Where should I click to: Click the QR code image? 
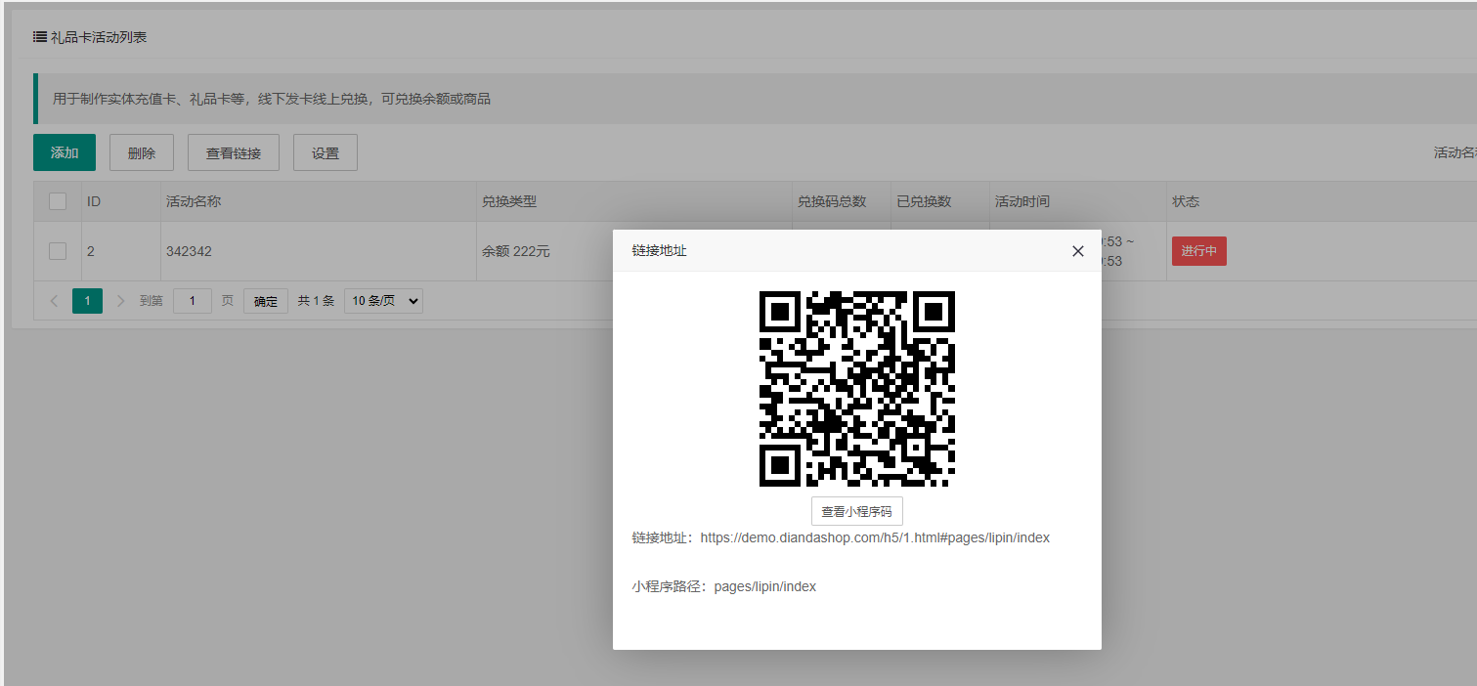pyautogui.click(x=857, y=389)
